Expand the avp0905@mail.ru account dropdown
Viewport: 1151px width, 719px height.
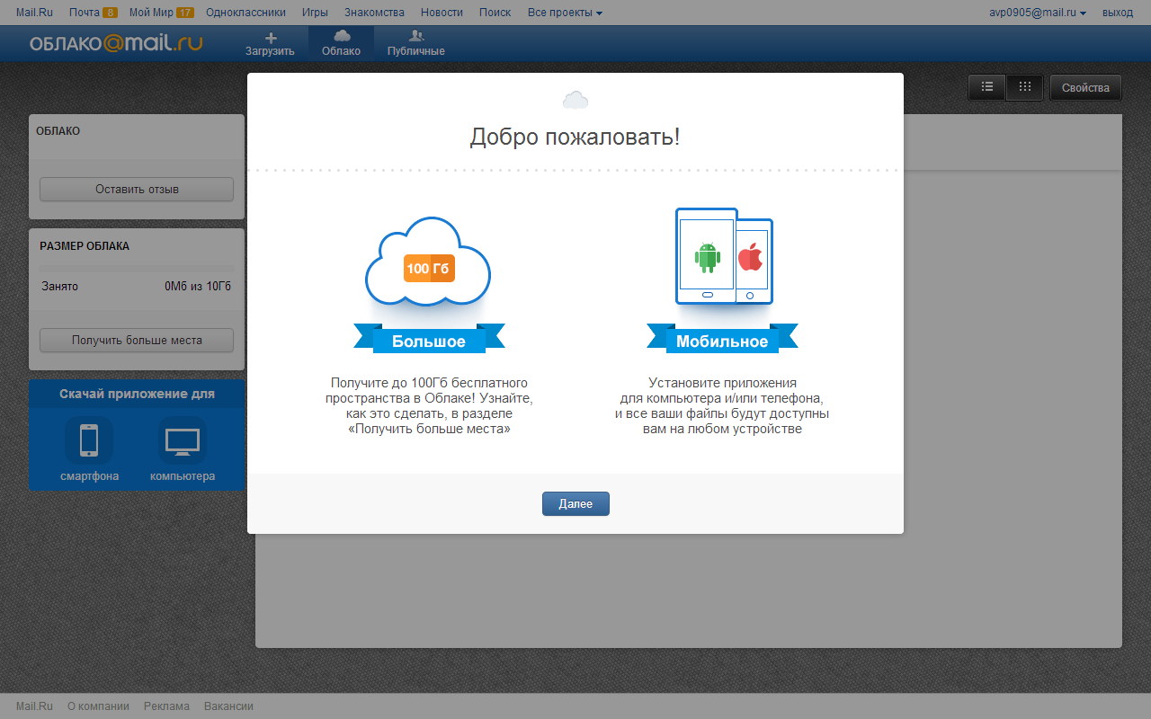tap(1038, 13)
